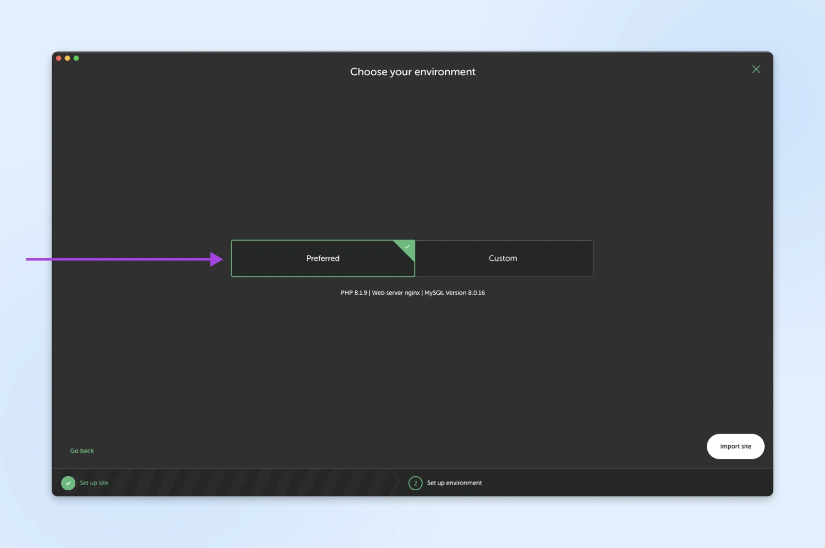Click the Go back link
825x548 pixels.
coord(82,451)
